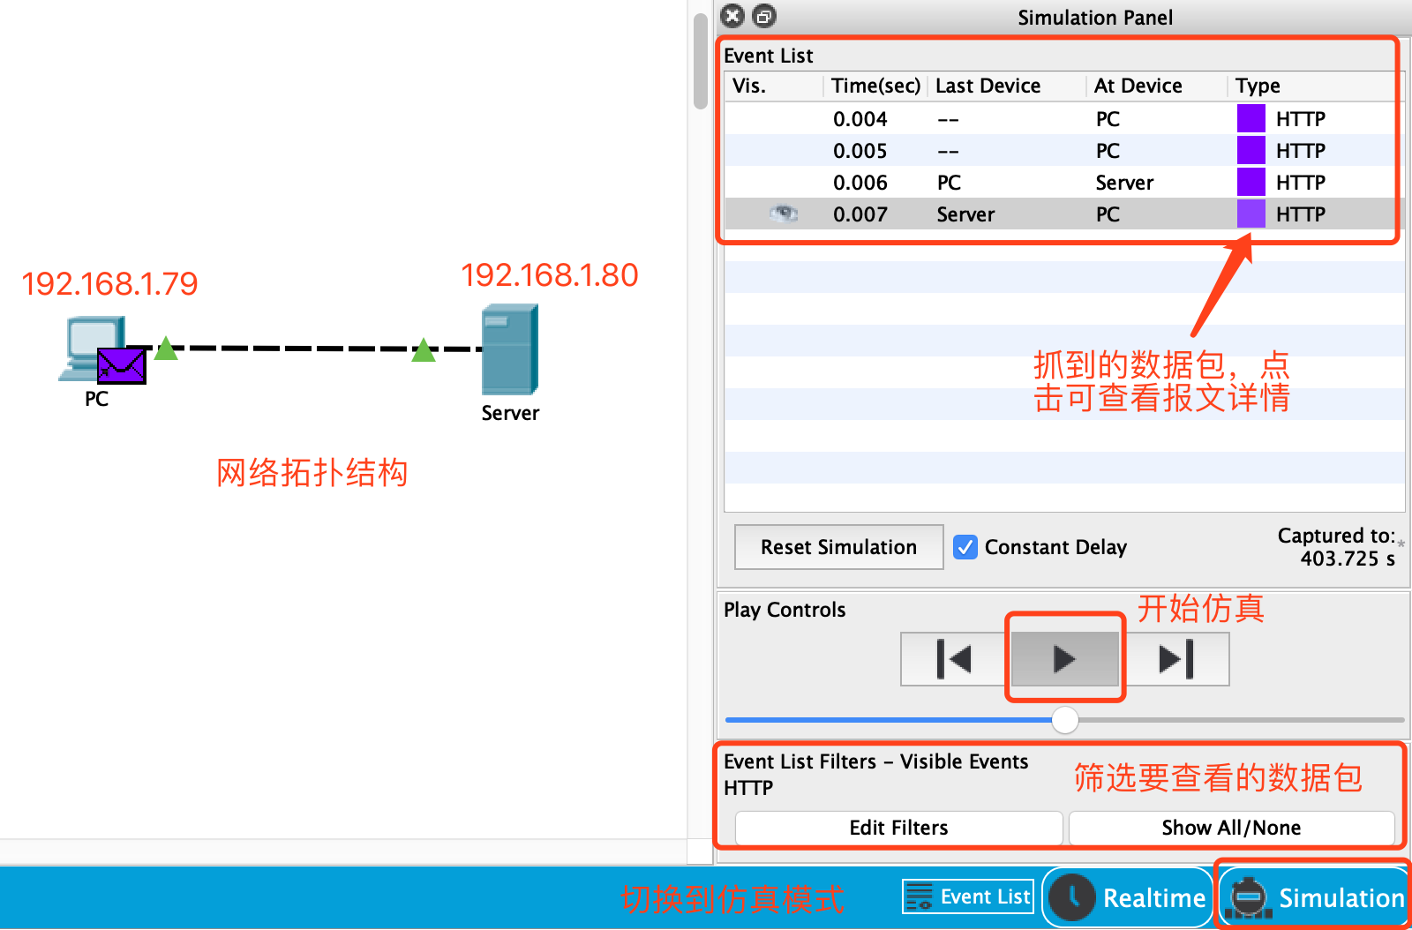Click eye icon on 0.007 event row
Screen dimensions: 1412x930
784,214
